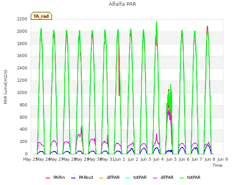Click the Jun 5 x-axis tick label
The height and width of the screenshot is (185, 246).
(x=171, y=159)
